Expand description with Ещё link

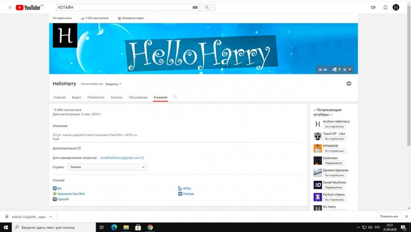pos(56,139)
